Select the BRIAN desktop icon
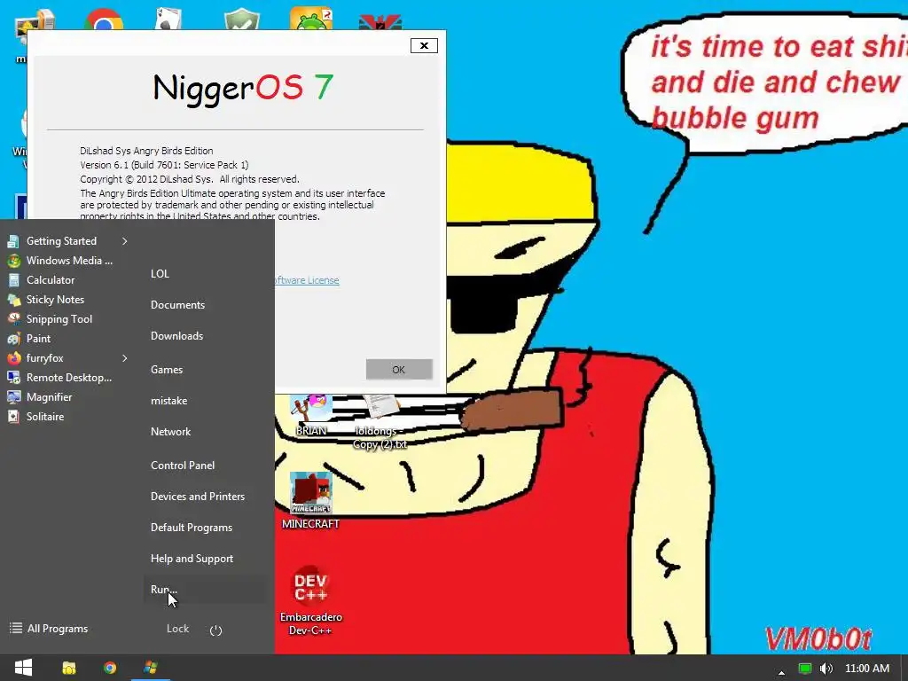The height and width of the screenshot is (681, 908). (311, 416)
